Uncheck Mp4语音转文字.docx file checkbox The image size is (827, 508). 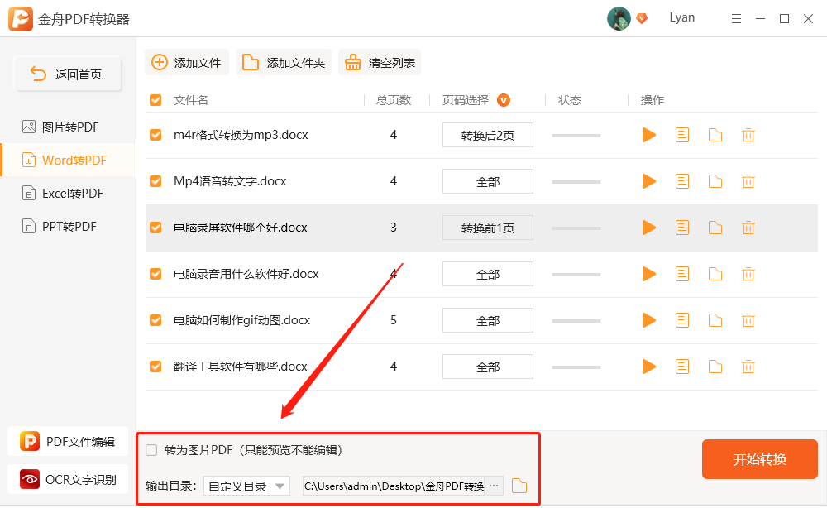tap(155, 181)
